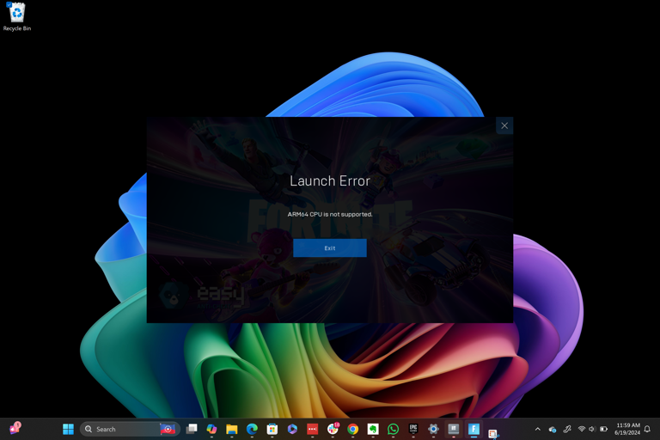Select the Fortnite app in the taskbar
The image size is (660, 440).
tap(474, 429)
